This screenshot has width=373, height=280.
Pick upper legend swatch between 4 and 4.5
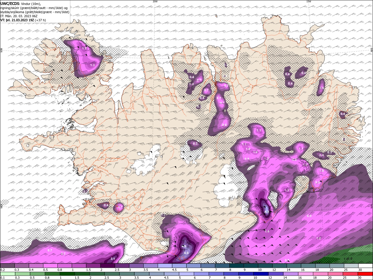[x=165, y=266]
